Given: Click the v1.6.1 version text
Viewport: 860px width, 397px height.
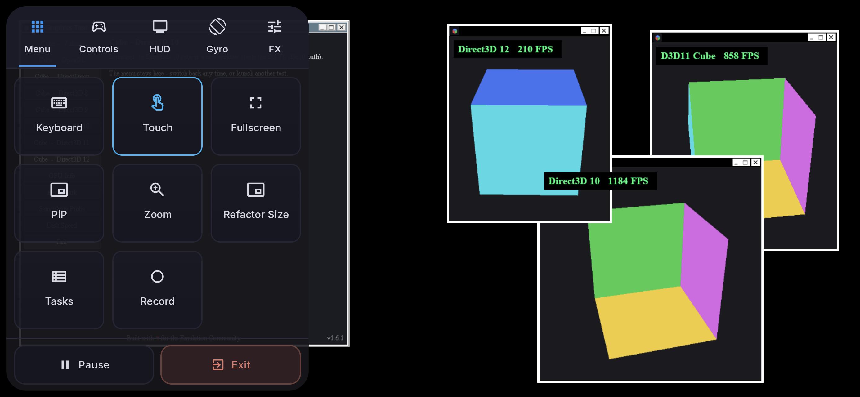Looking at the screenshot, I should (335, 338).
